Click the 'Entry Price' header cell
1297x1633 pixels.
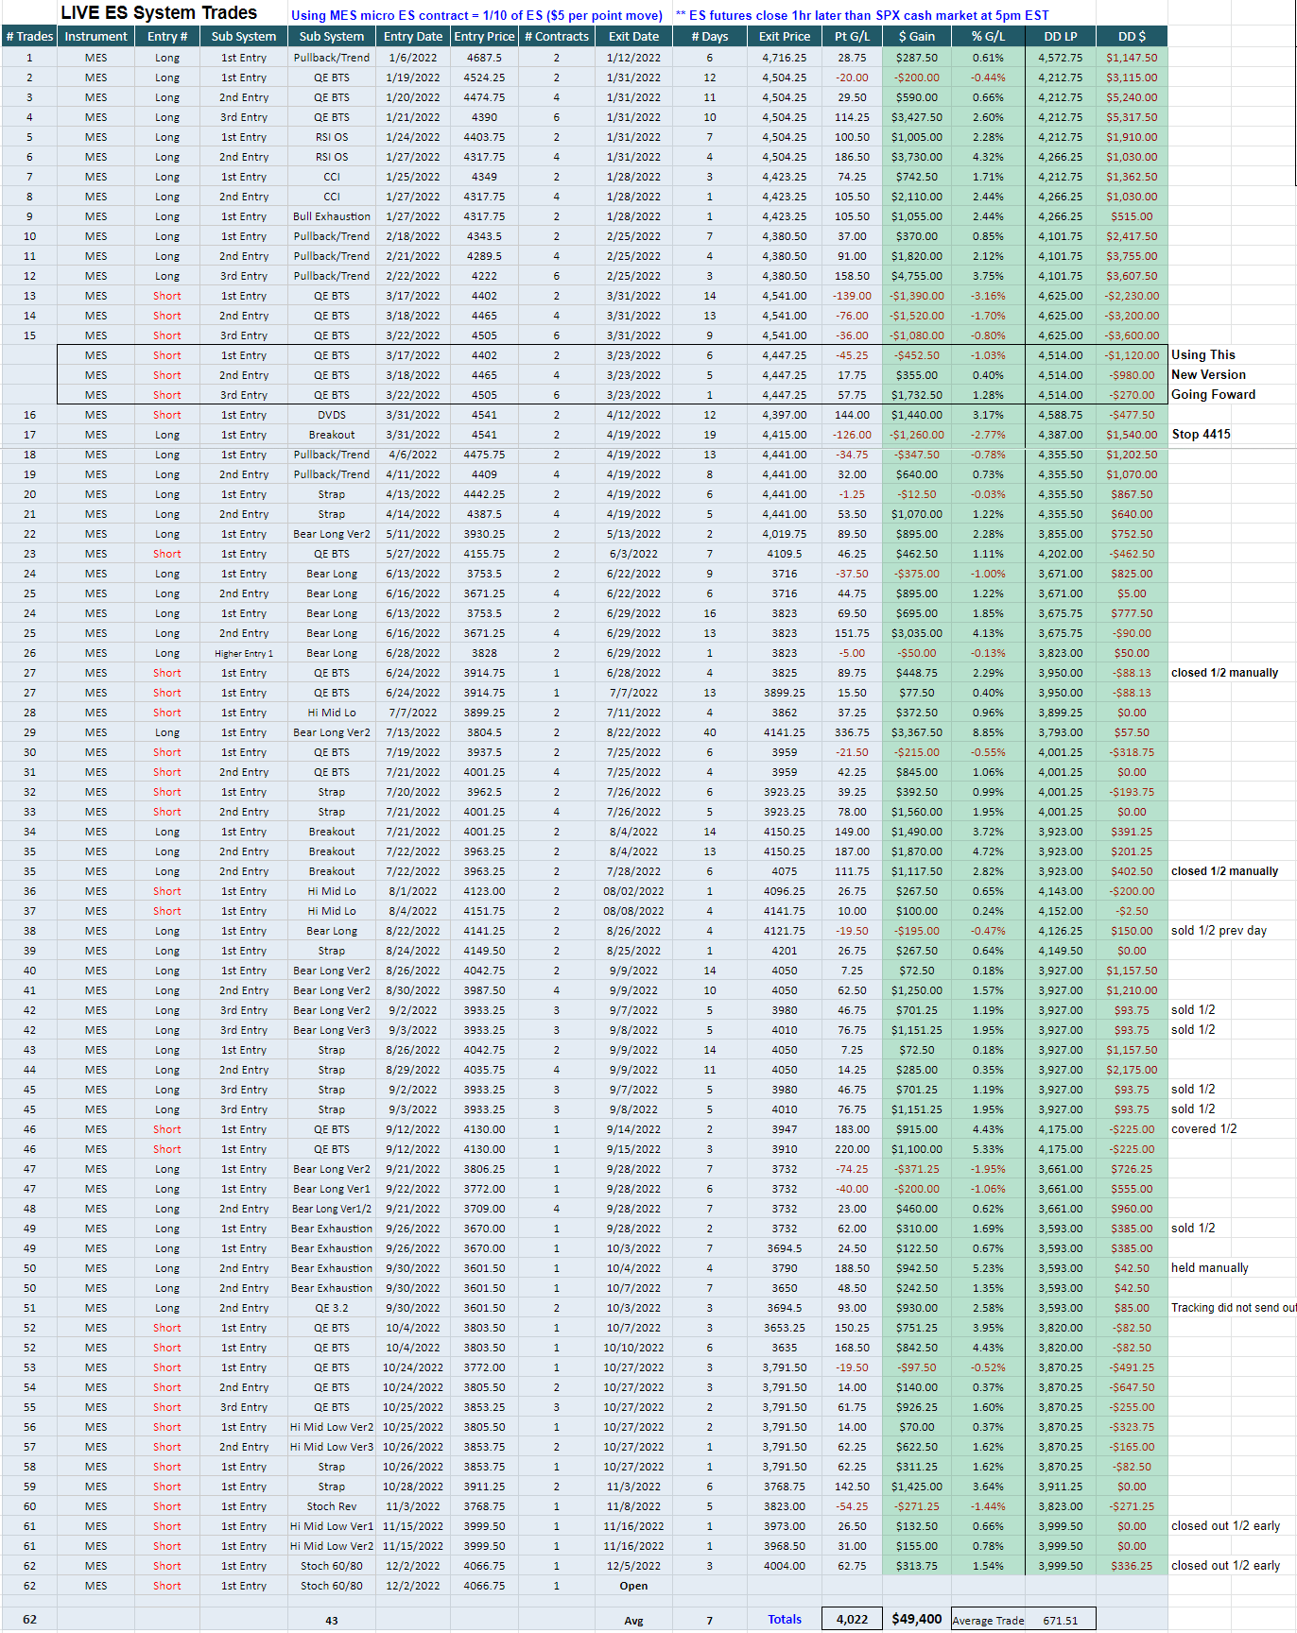tap(484, 37)
